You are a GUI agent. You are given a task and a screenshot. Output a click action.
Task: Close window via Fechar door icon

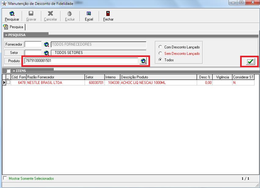108,13
